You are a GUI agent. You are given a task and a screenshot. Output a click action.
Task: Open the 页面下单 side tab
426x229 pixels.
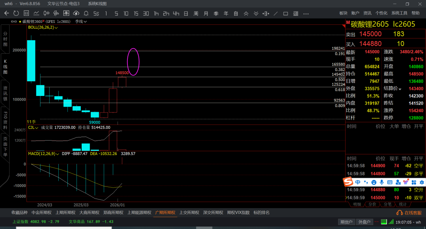click(x=5, y=147)
